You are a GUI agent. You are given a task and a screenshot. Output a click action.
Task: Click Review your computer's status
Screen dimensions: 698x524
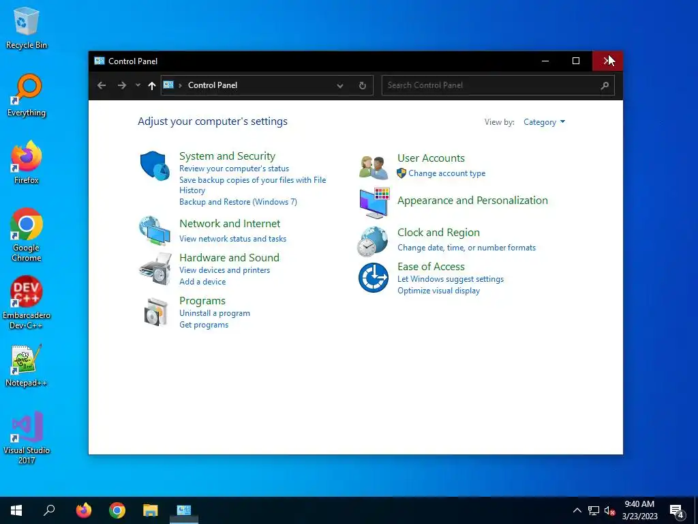pos(234,169)
